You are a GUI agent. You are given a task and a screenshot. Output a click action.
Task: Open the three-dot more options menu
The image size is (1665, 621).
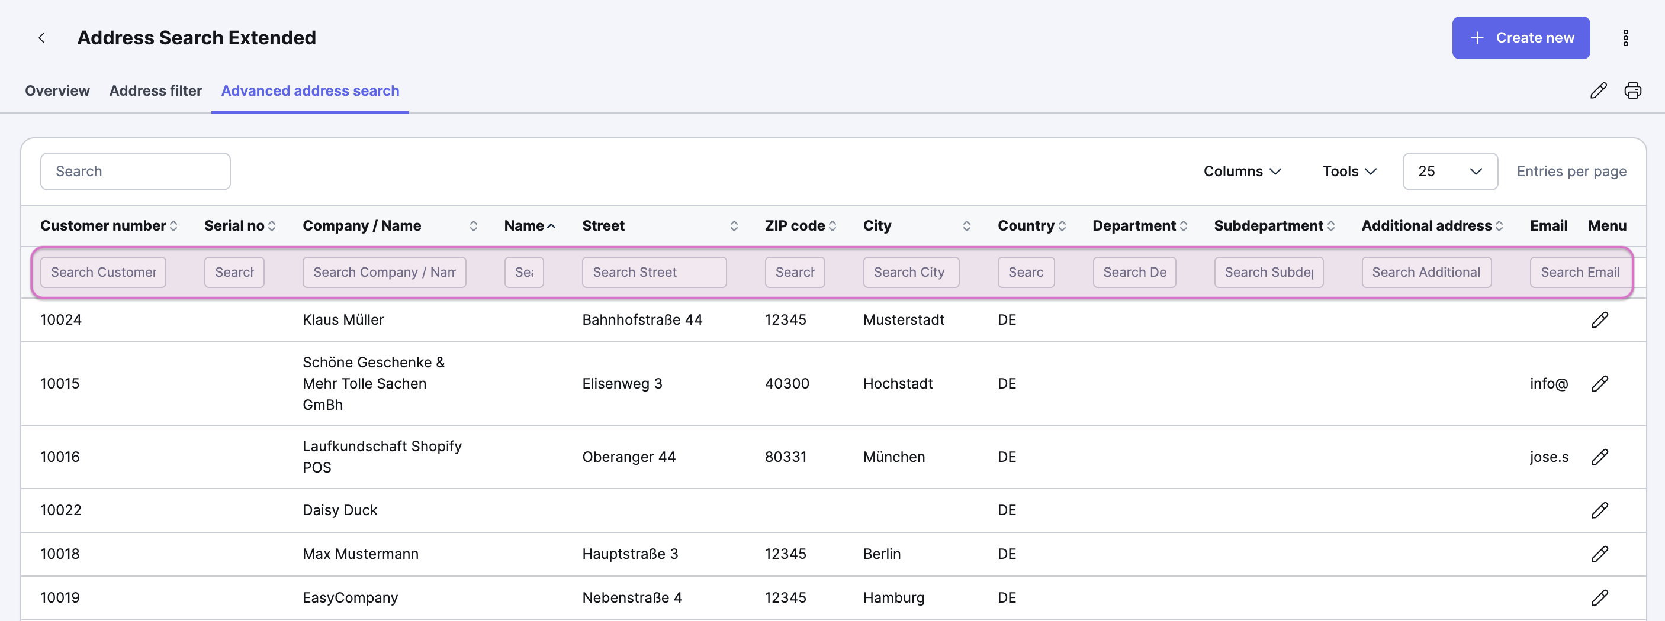[x=1625, y=38]
